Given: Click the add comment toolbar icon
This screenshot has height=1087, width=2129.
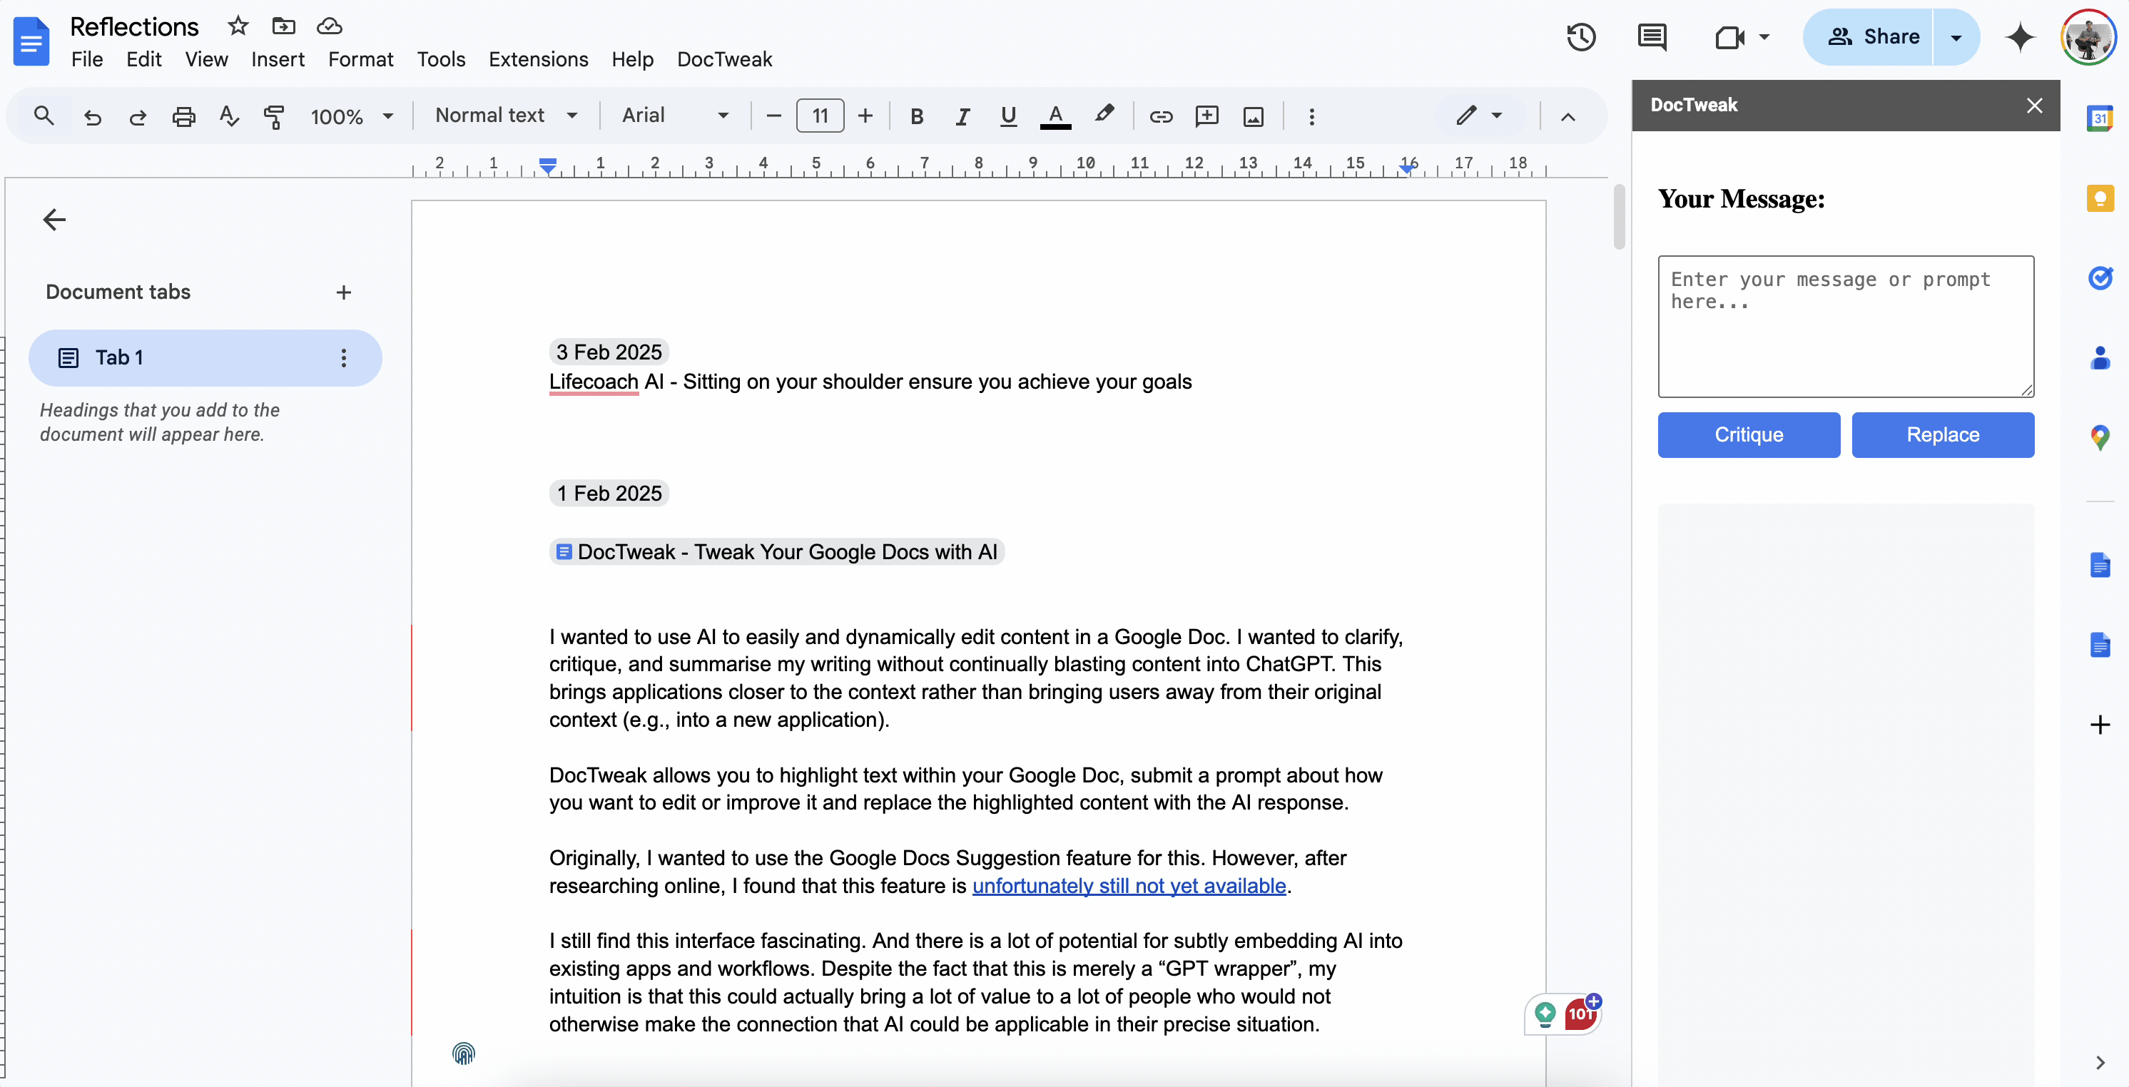Looking at the screenshot, I should click(1206, 116).
